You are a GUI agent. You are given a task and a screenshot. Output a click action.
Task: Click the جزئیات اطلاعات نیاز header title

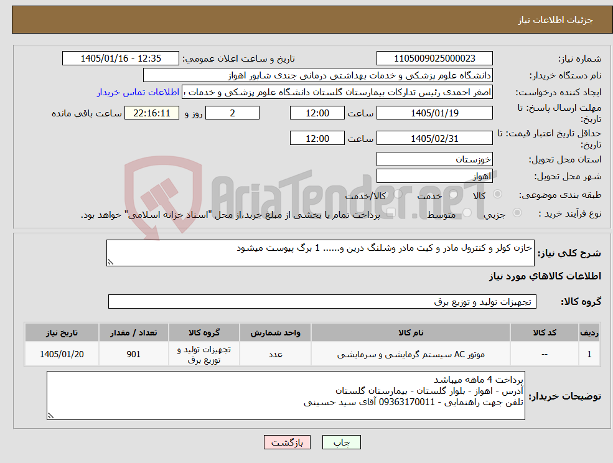556,20
